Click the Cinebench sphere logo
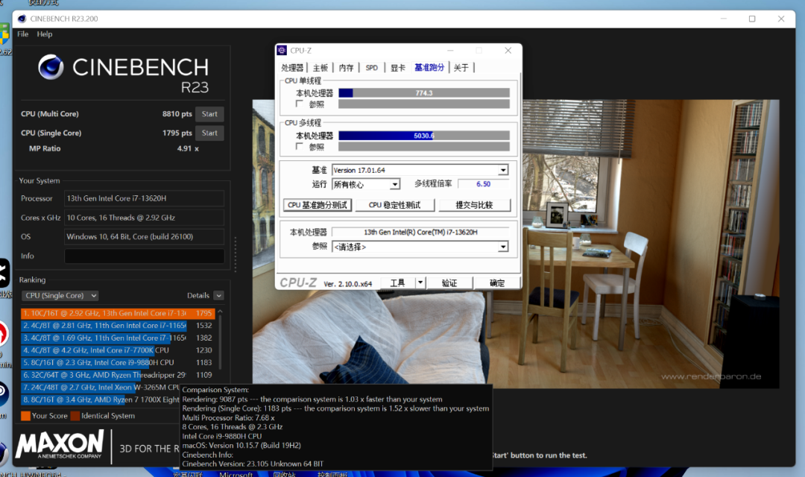 coord(51,67)
